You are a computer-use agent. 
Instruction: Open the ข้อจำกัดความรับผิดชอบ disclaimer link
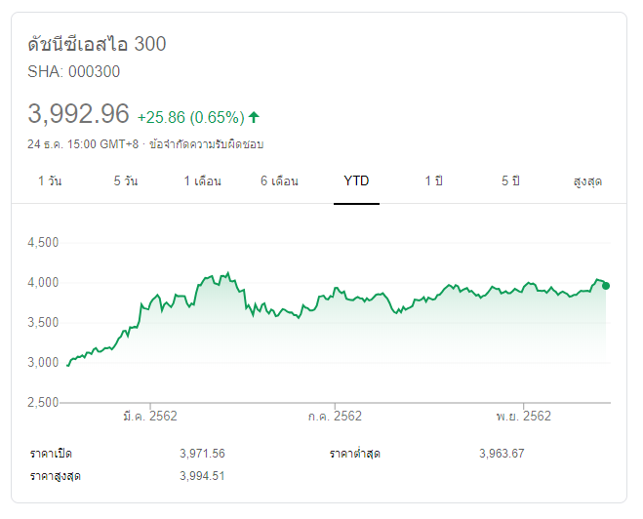pyautogui.click(x=207, y=144)
